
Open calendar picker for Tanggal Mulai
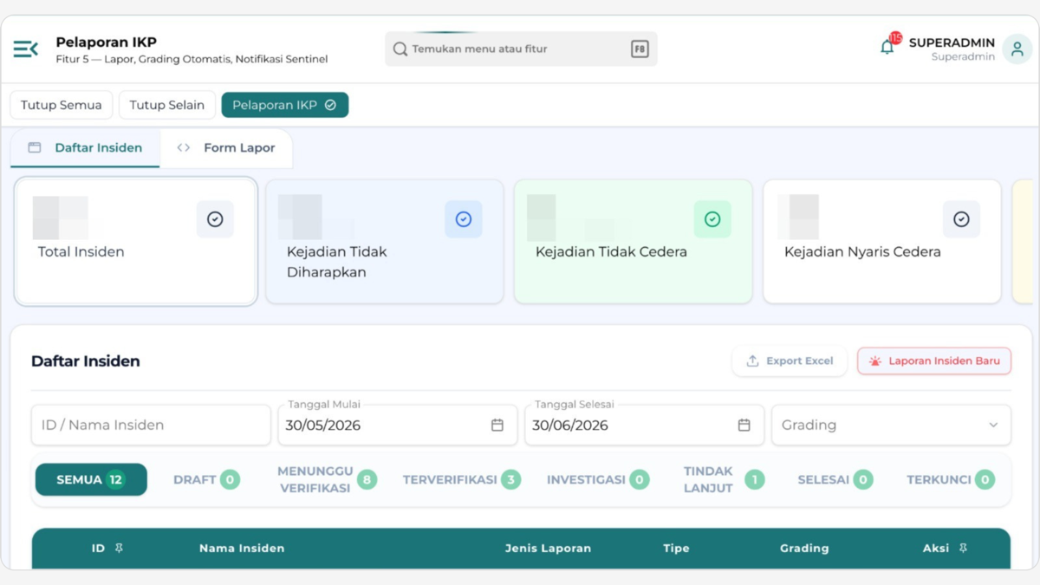497,426
